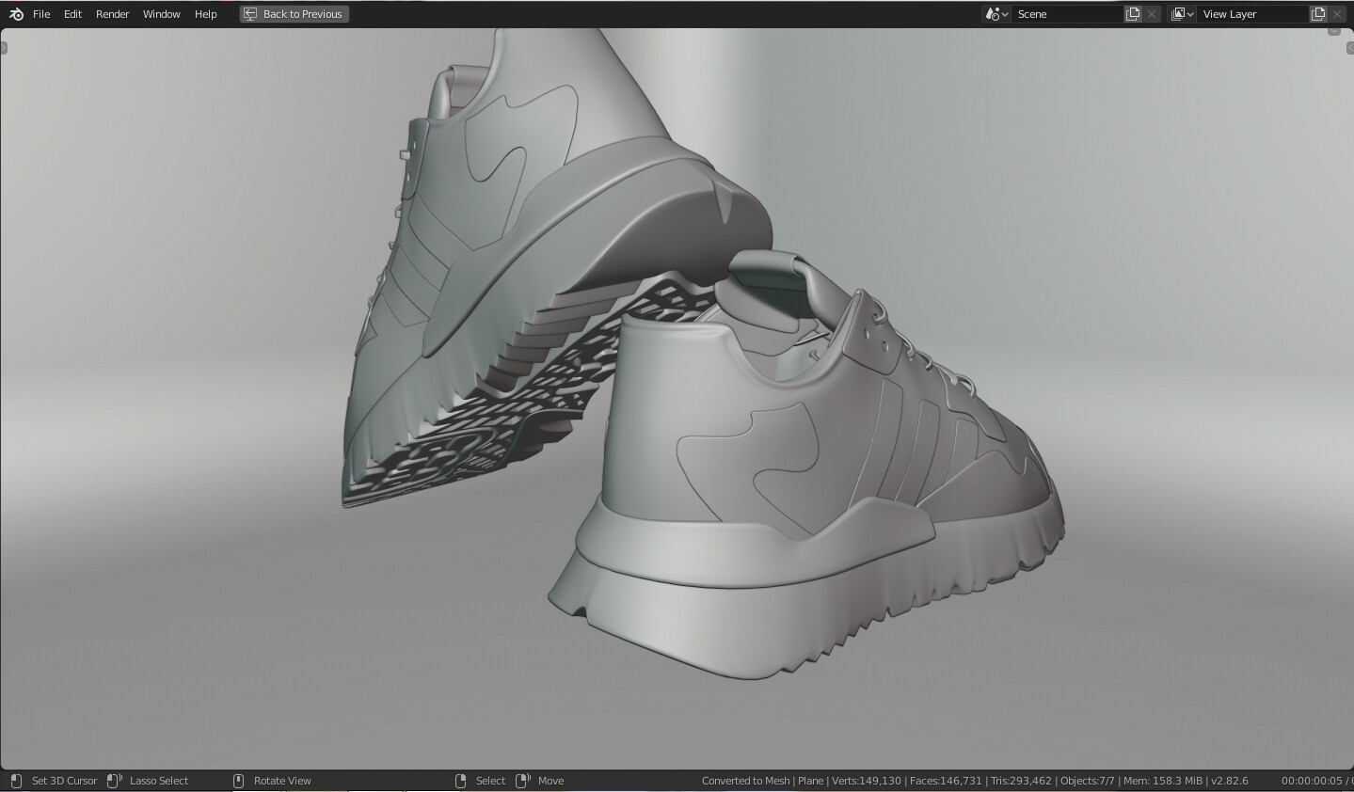
Task: Click the 'Faces:146,731' statistic
Action: [947, 781]
